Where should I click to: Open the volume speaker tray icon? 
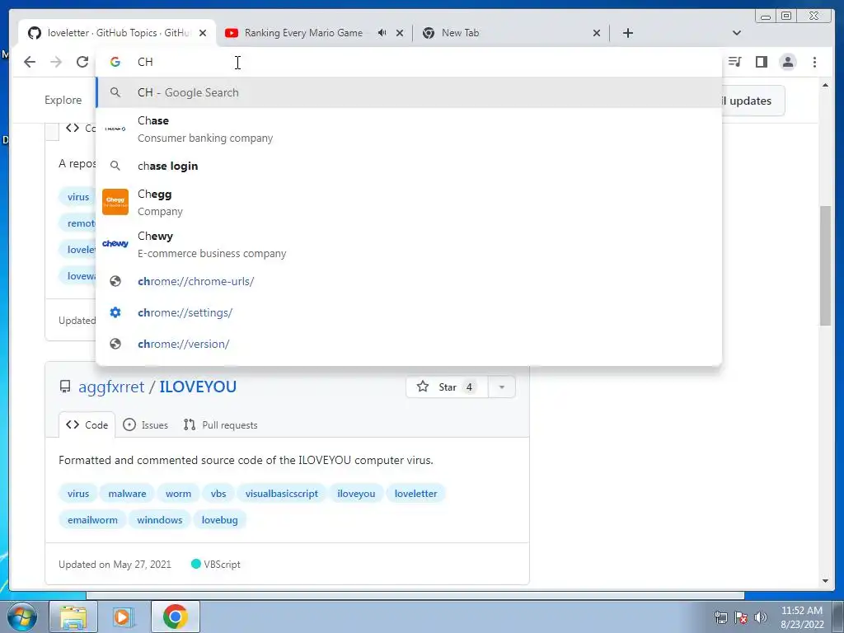click(x=761, y=617)
